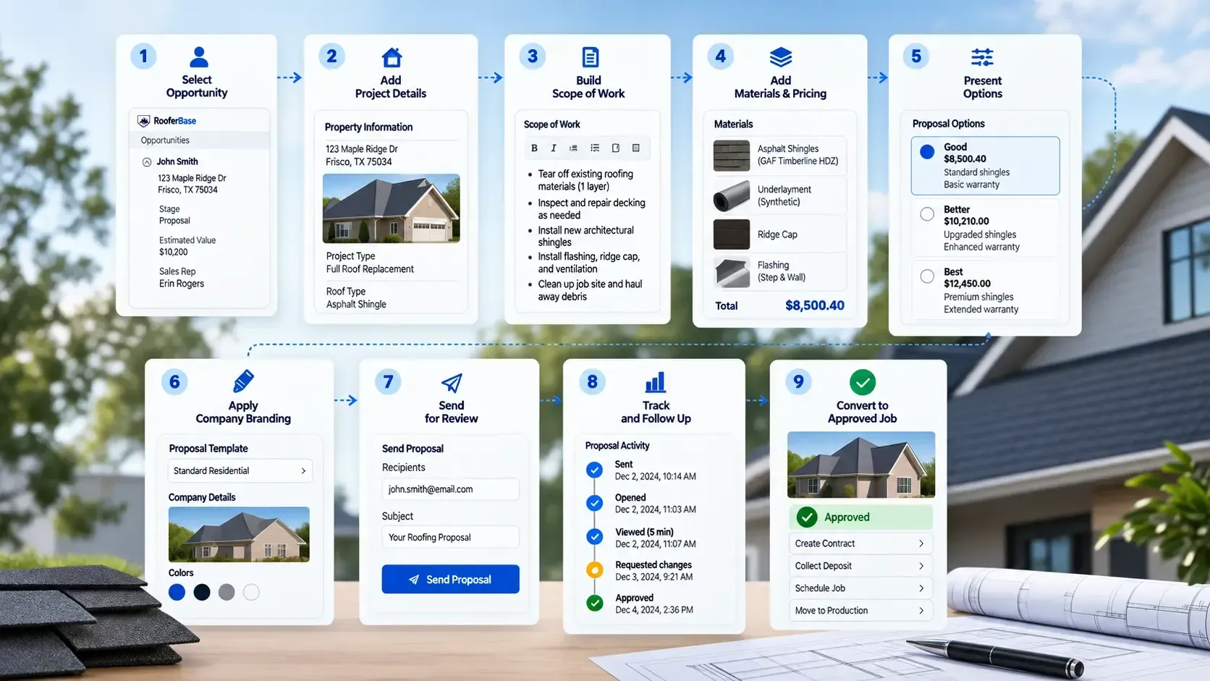Select the Best $12,450.00 proposal option
Screen dimensions: 1210x681
point(985,290)
